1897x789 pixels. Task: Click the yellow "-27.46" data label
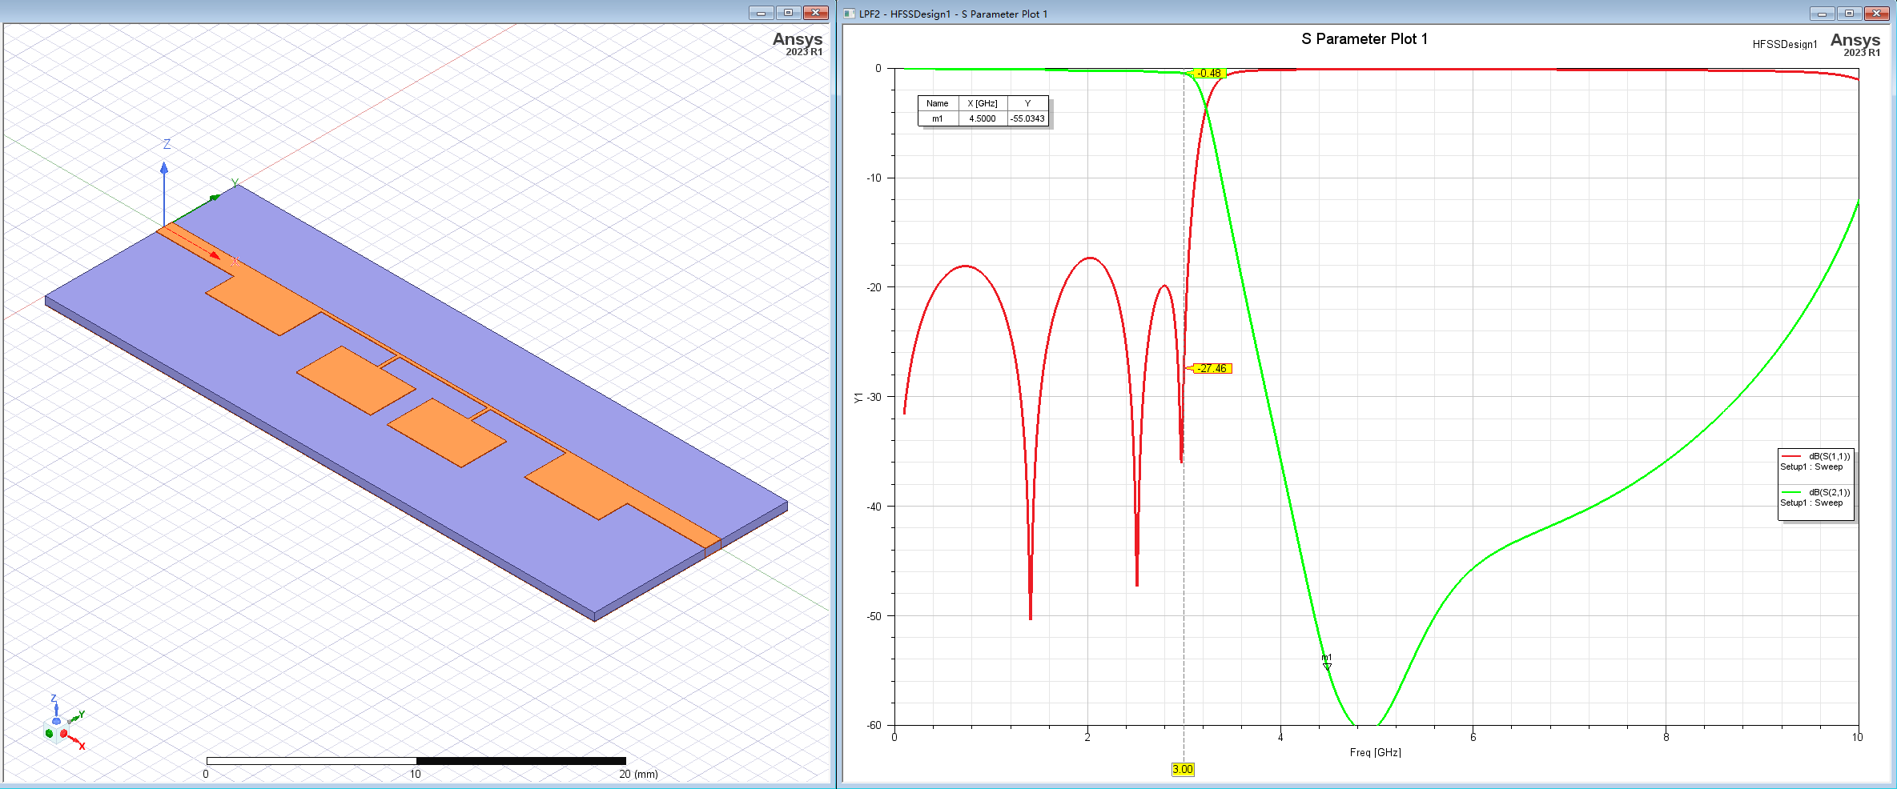point(1212,369)
